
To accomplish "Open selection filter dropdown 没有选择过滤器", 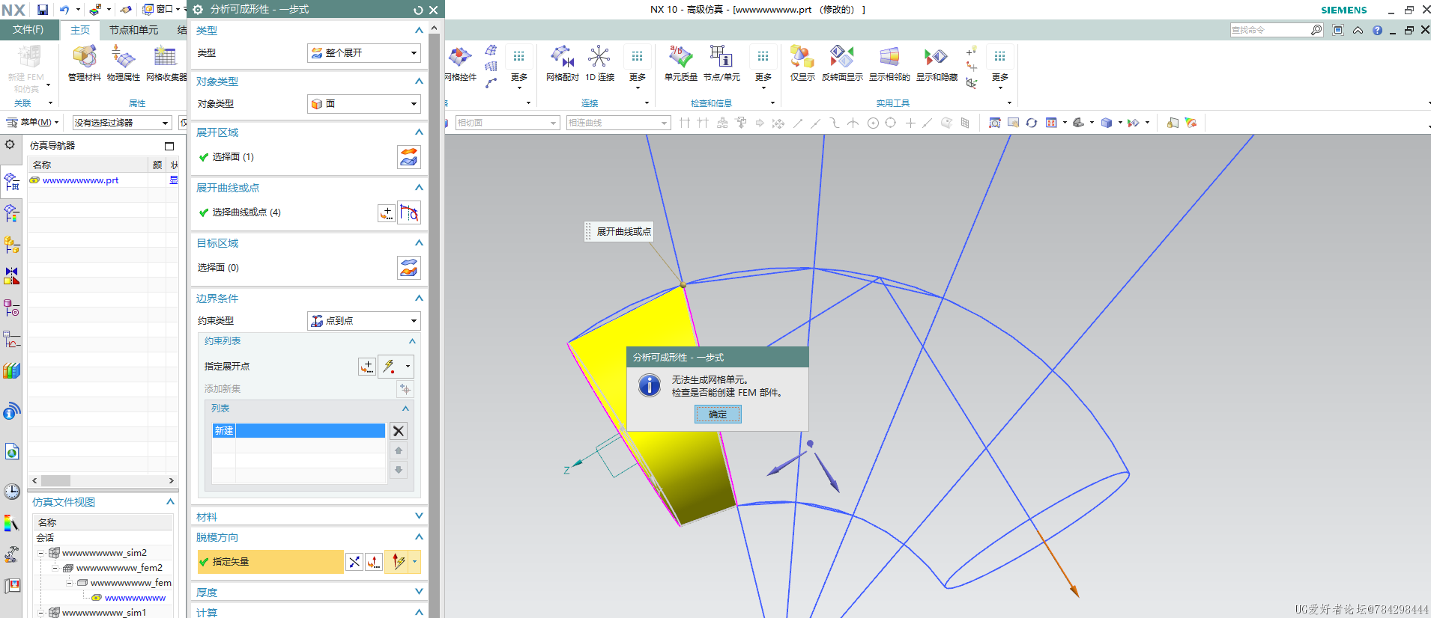I will [x=122, y=123].
